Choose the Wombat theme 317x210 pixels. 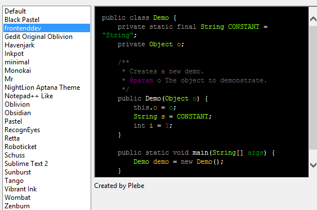[x=47, y=198]
